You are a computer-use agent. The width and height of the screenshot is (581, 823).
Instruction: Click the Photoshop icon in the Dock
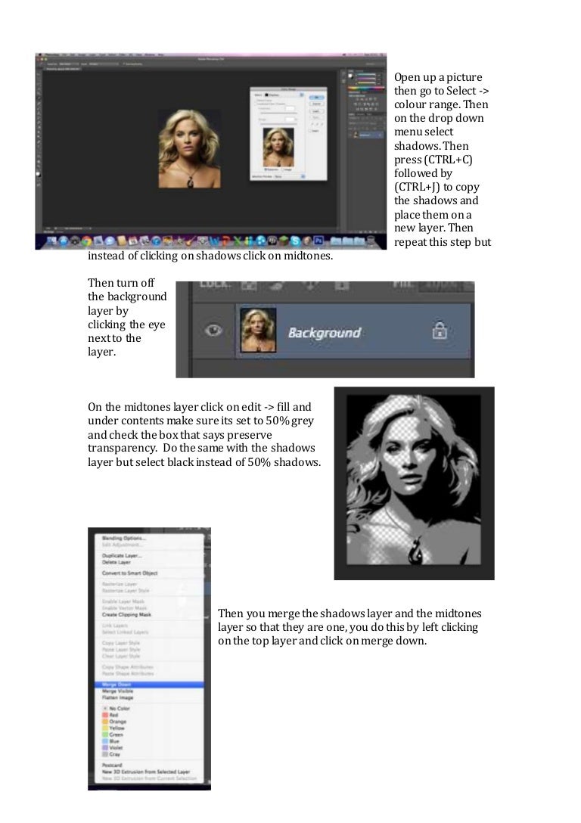click(318, 241)
